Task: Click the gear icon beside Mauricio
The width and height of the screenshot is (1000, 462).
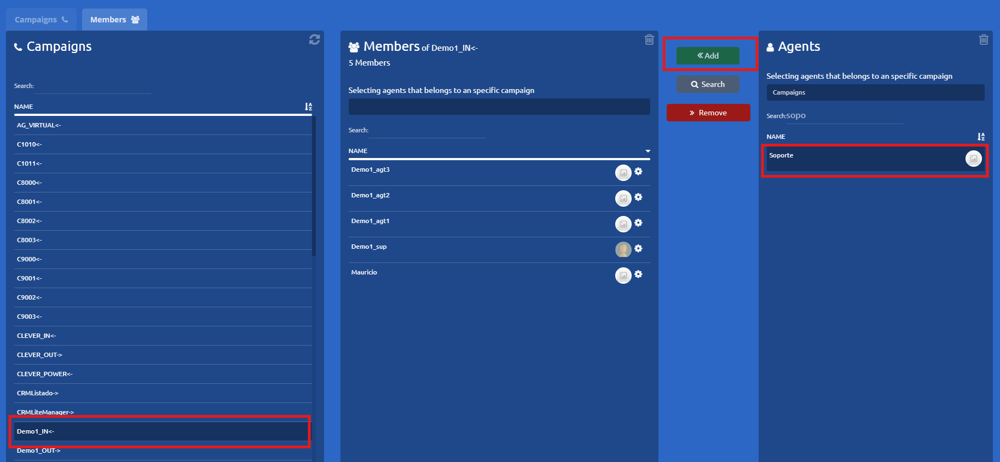Action: [x=638, y=274]
